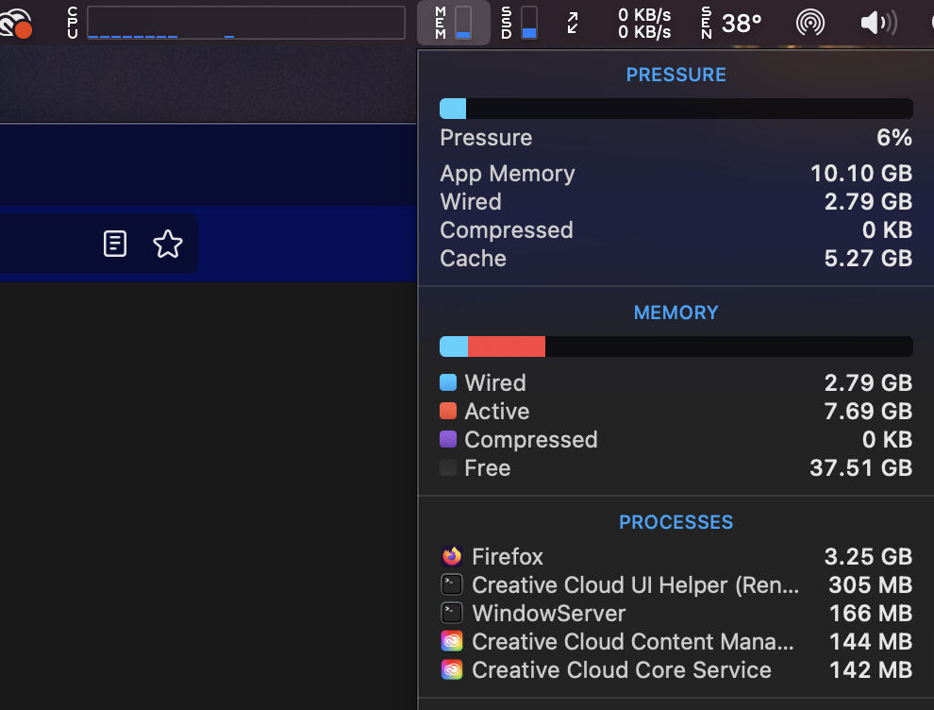Click the Creative Cloud Core Service icon
The image size is (934, 710).
pyautogui.click(x=452, y=669)
